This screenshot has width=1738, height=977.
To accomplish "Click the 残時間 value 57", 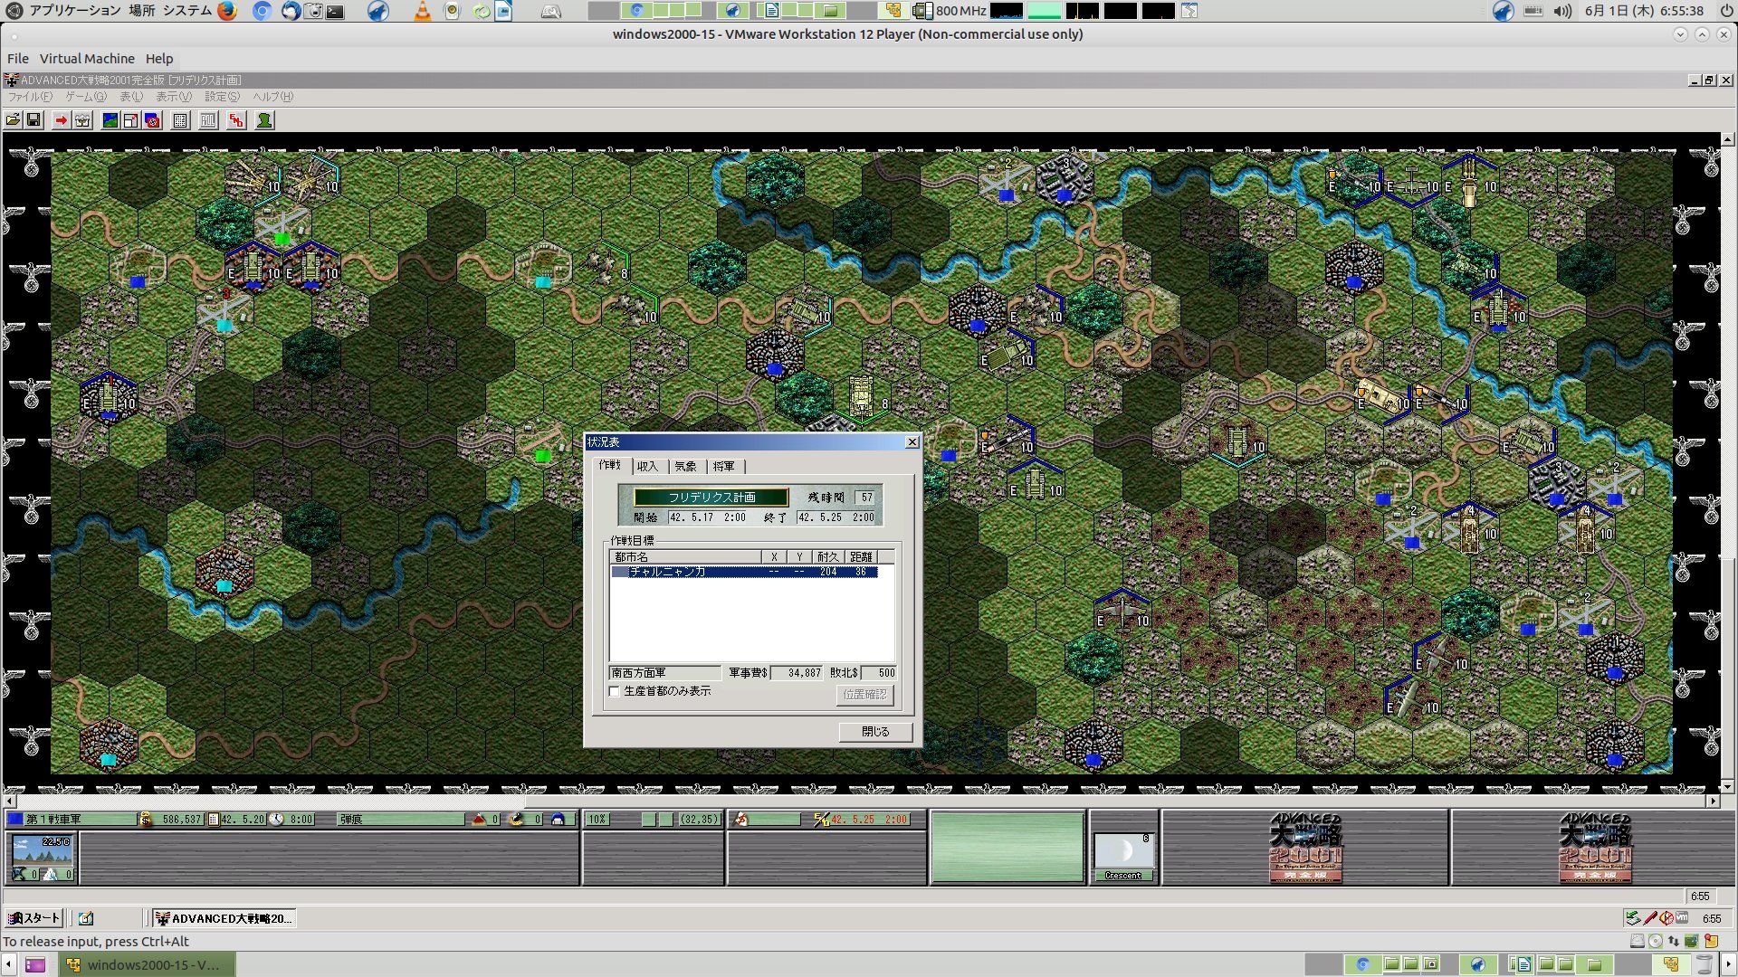I will coord(866,498).
